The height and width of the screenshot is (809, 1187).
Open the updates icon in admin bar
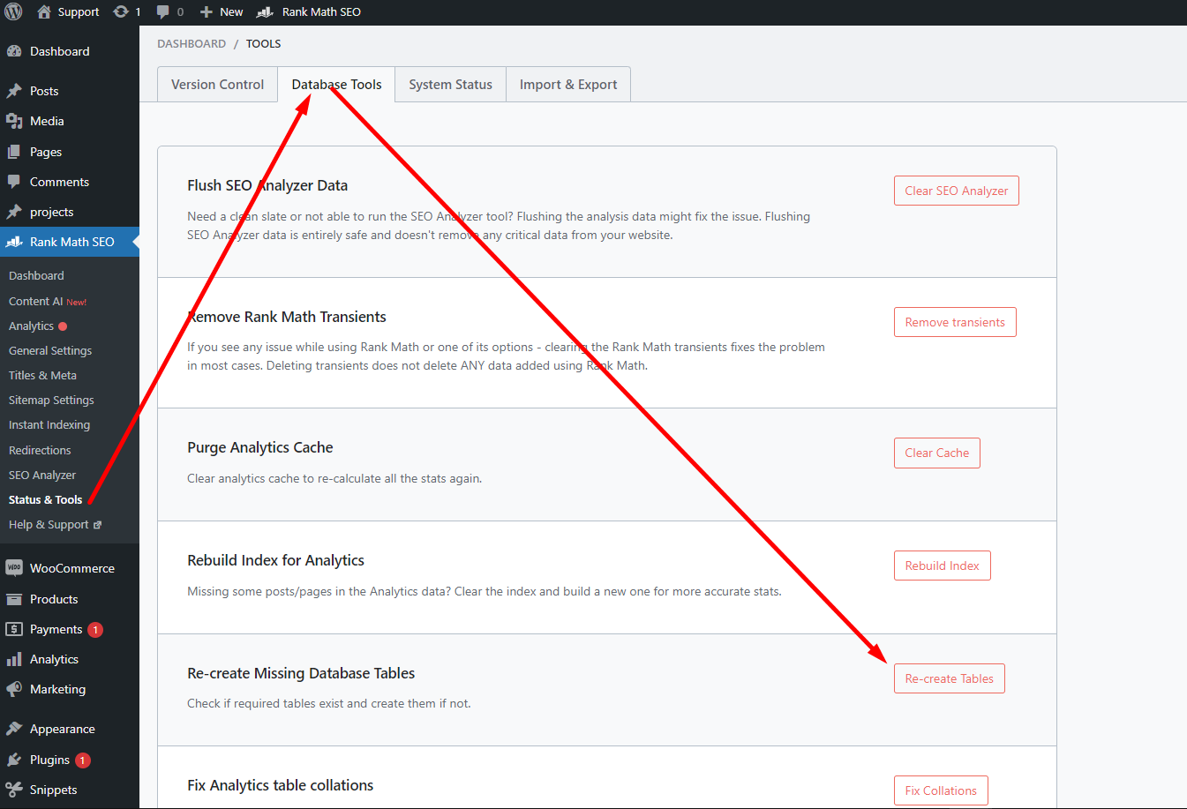[121, 11]
